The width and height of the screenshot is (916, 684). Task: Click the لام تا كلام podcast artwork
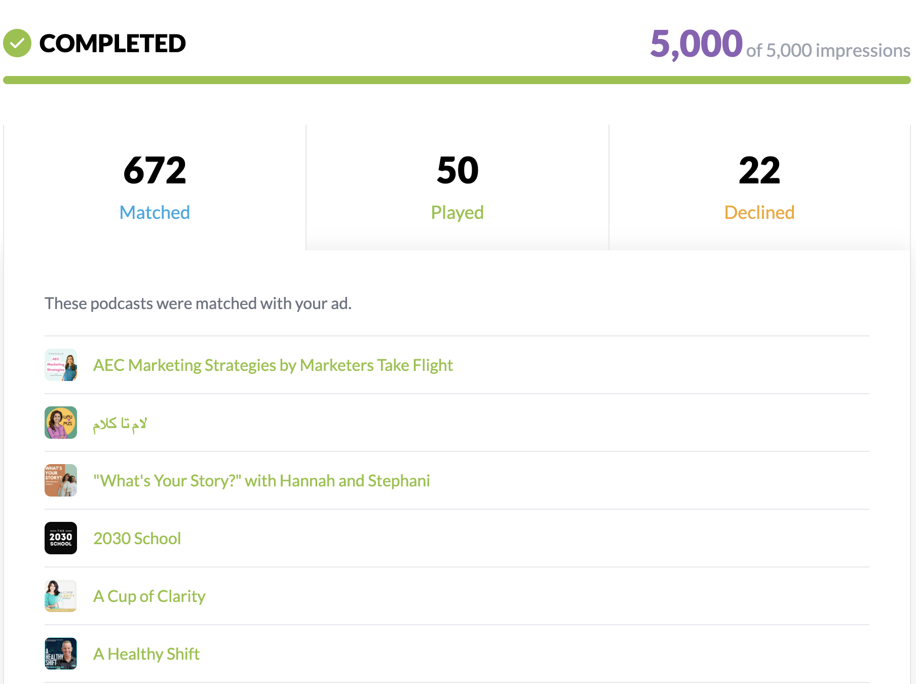point(60,422)
